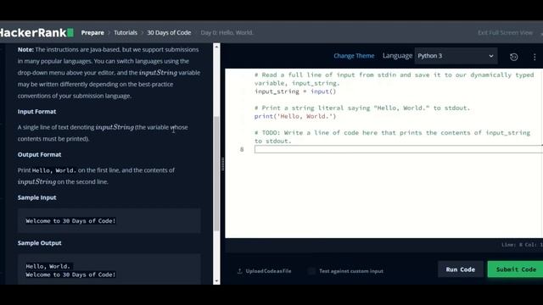Click into empty code line 8

pos(399,149)
